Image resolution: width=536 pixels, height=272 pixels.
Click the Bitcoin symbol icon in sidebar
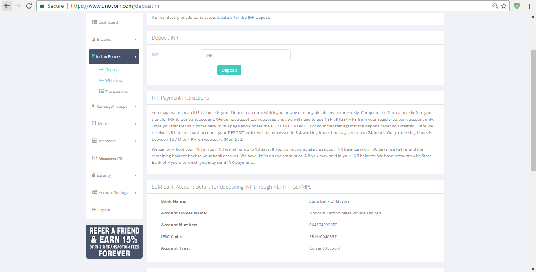(93, 39)
